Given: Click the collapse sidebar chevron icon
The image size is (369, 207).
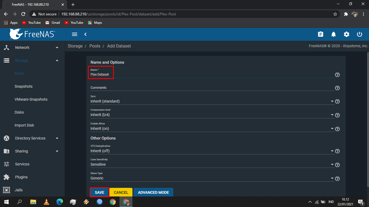Looking at the screenshot, I should (85, 34).
